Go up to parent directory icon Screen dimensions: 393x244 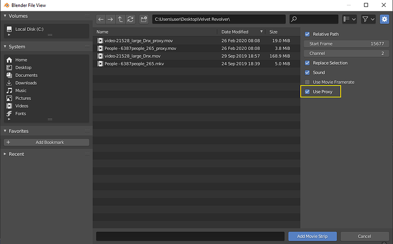point(120,19)
